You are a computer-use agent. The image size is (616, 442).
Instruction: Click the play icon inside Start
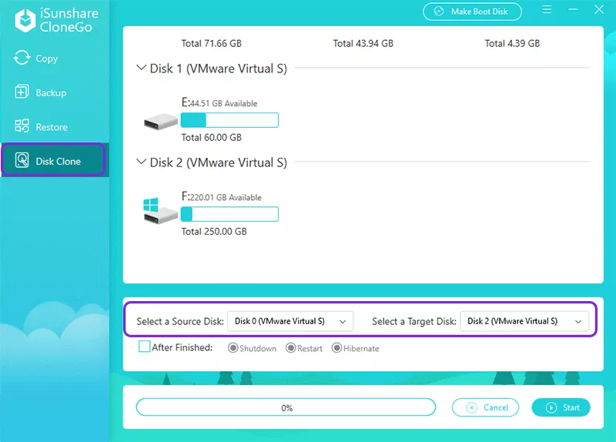[551, 407]
